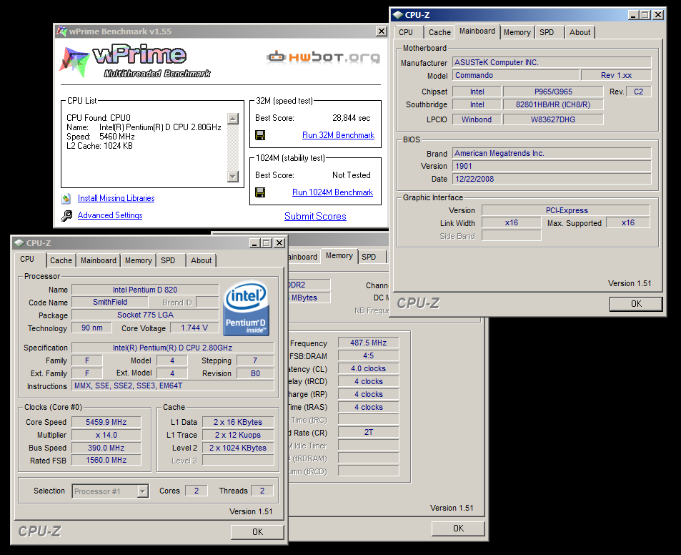Click the Socket 775 LGA package field
Image resolution: width=681 pixels, height=555 pixels.
click(x=145, y=315)
